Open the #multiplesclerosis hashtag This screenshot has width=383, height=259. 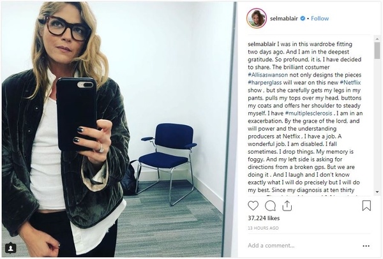click(308, 114)
